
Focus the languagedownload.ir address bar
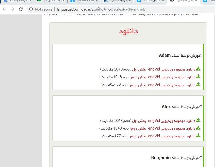click(x=101, y=9)
